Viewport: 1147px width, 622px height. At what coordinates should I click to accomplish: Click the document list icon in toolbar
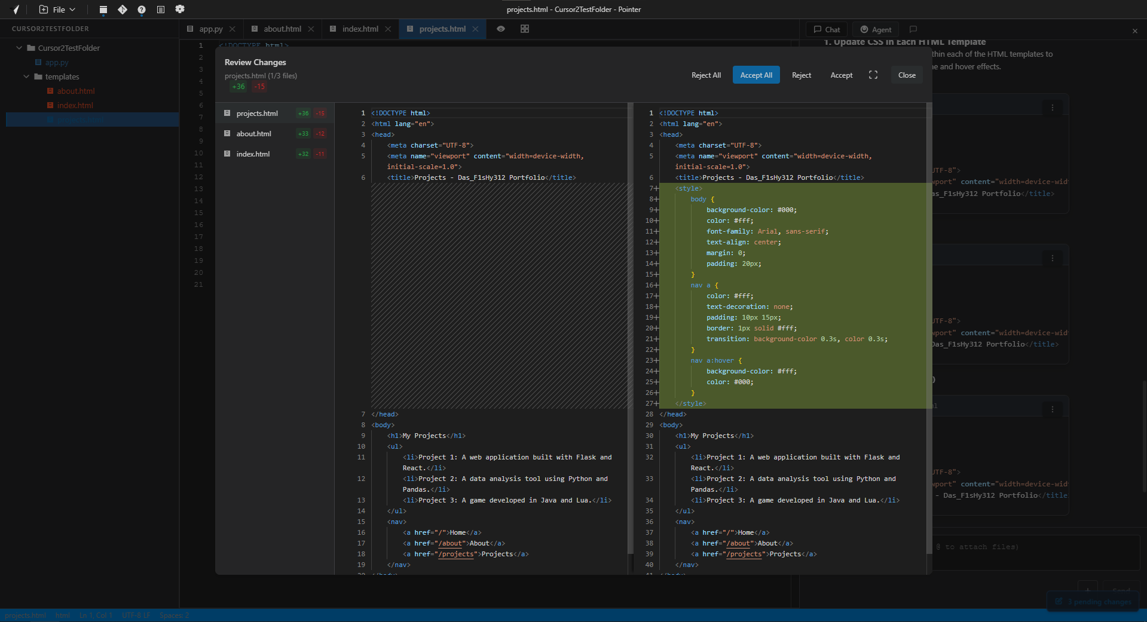click(161, 10)
